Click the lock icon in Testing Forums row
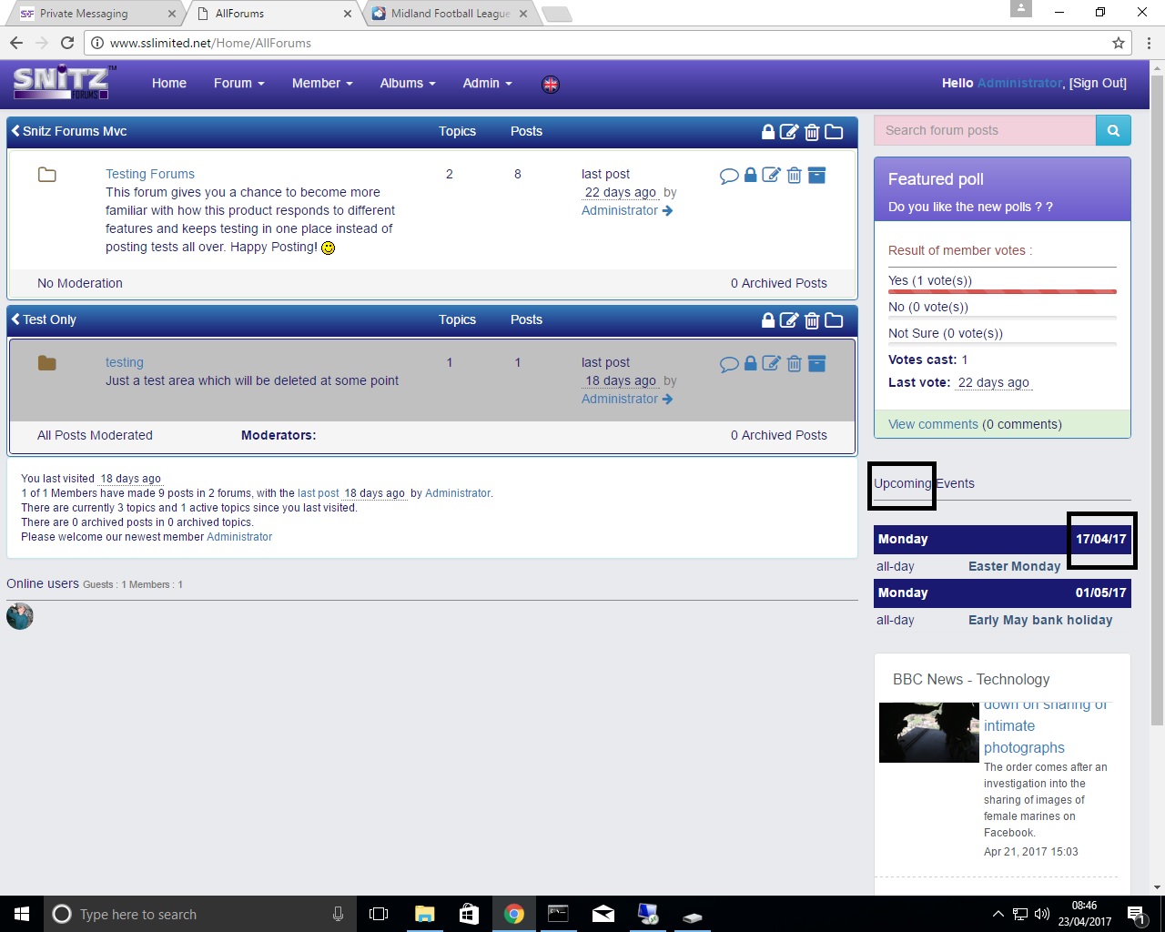 [750, 175]
